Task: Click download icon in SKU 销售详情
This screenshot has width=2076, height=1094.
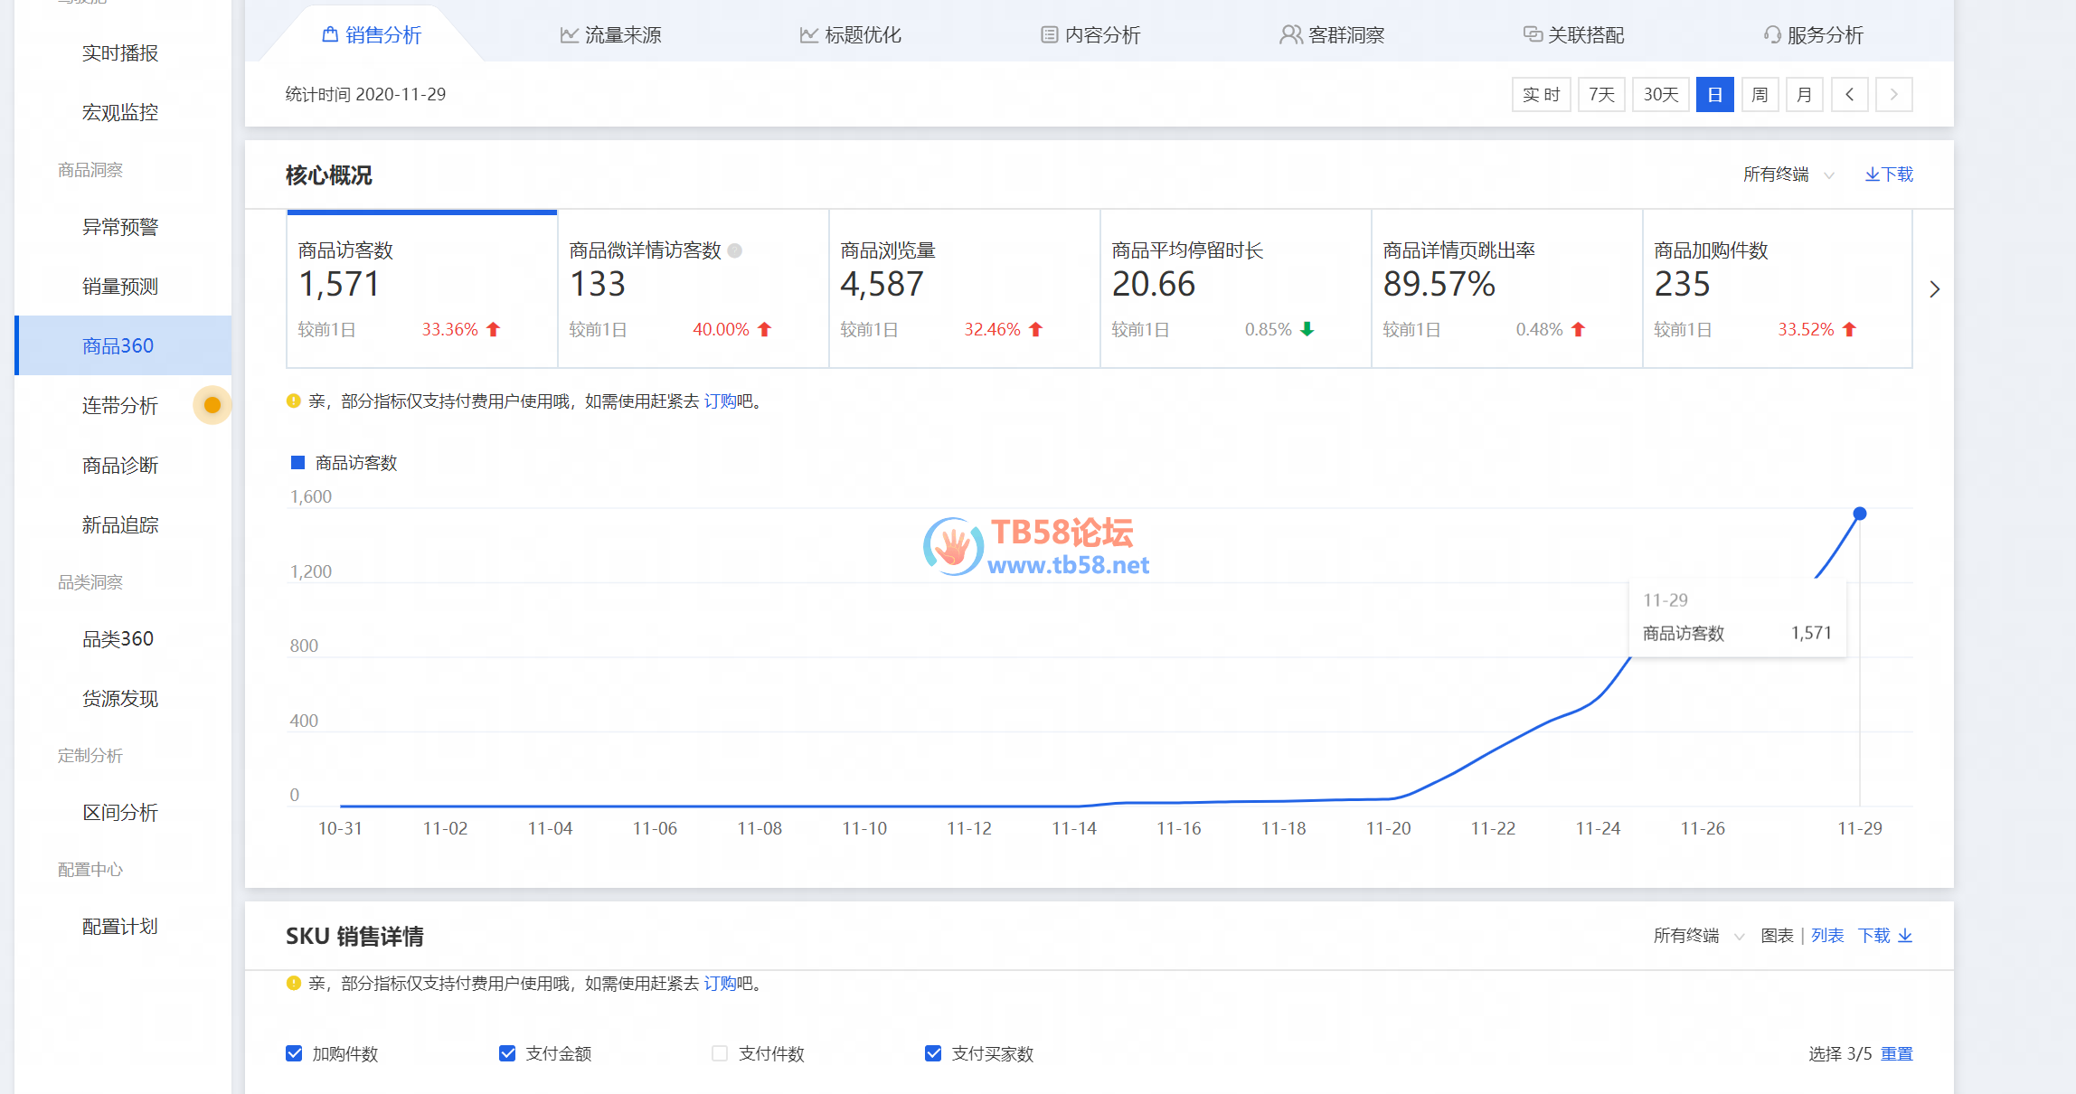Action: pyautogui.click(x=1905, y=936)
